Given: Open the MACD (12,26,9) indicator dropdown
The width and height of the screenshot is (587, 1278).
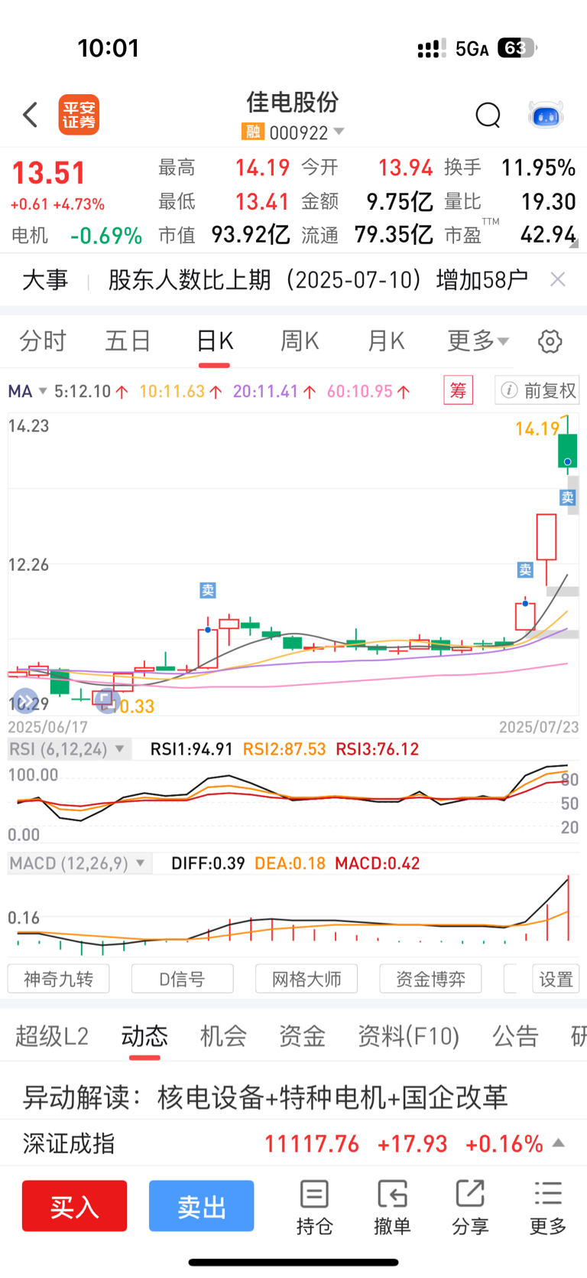Looking at the screenshot, I should (140, 863).
